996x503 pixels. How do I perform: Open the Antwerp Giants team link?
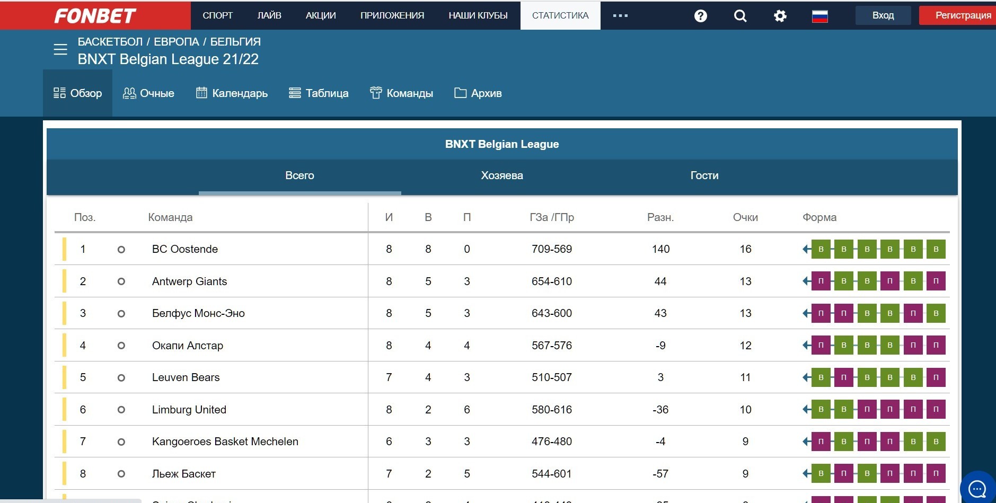(x=189, y=281)
